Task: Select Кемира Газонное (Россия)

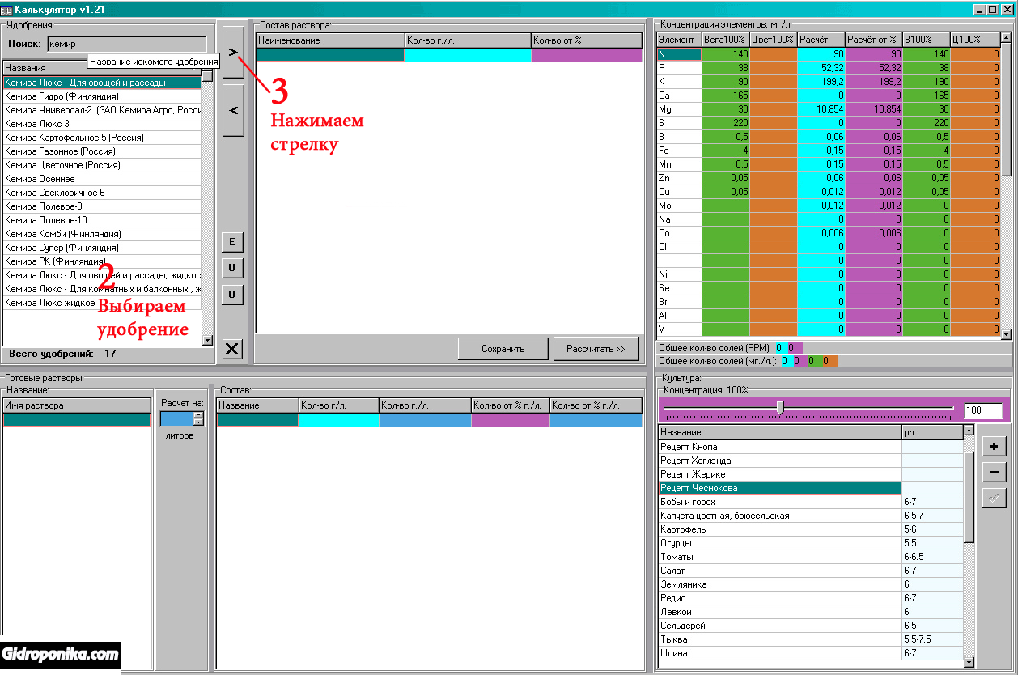Action: (x=102, y=151)
